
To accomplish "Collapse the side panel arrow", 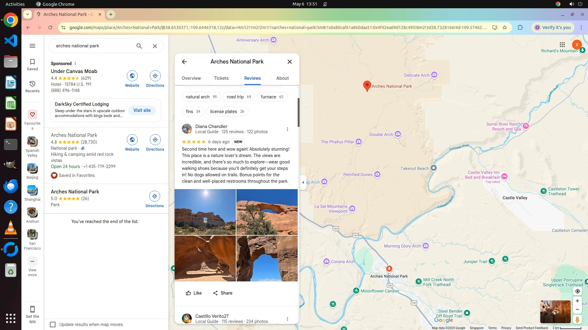I will click(x=303, y=182).
